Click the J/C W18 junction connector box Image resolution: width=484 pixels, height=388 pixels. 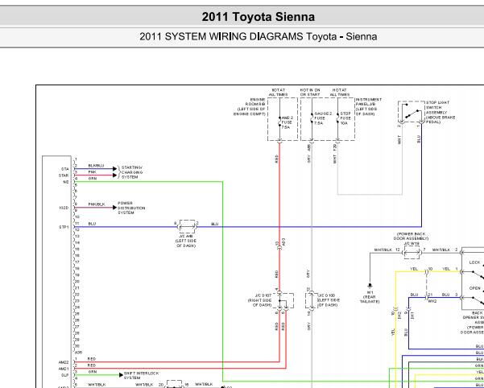click(412, 253)
